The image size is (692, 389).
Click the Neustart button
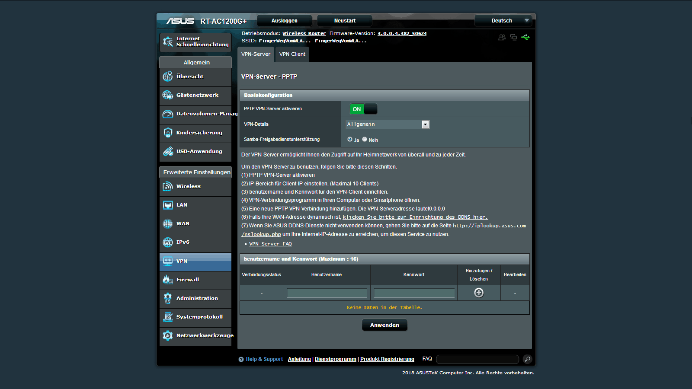pos(345,21)
